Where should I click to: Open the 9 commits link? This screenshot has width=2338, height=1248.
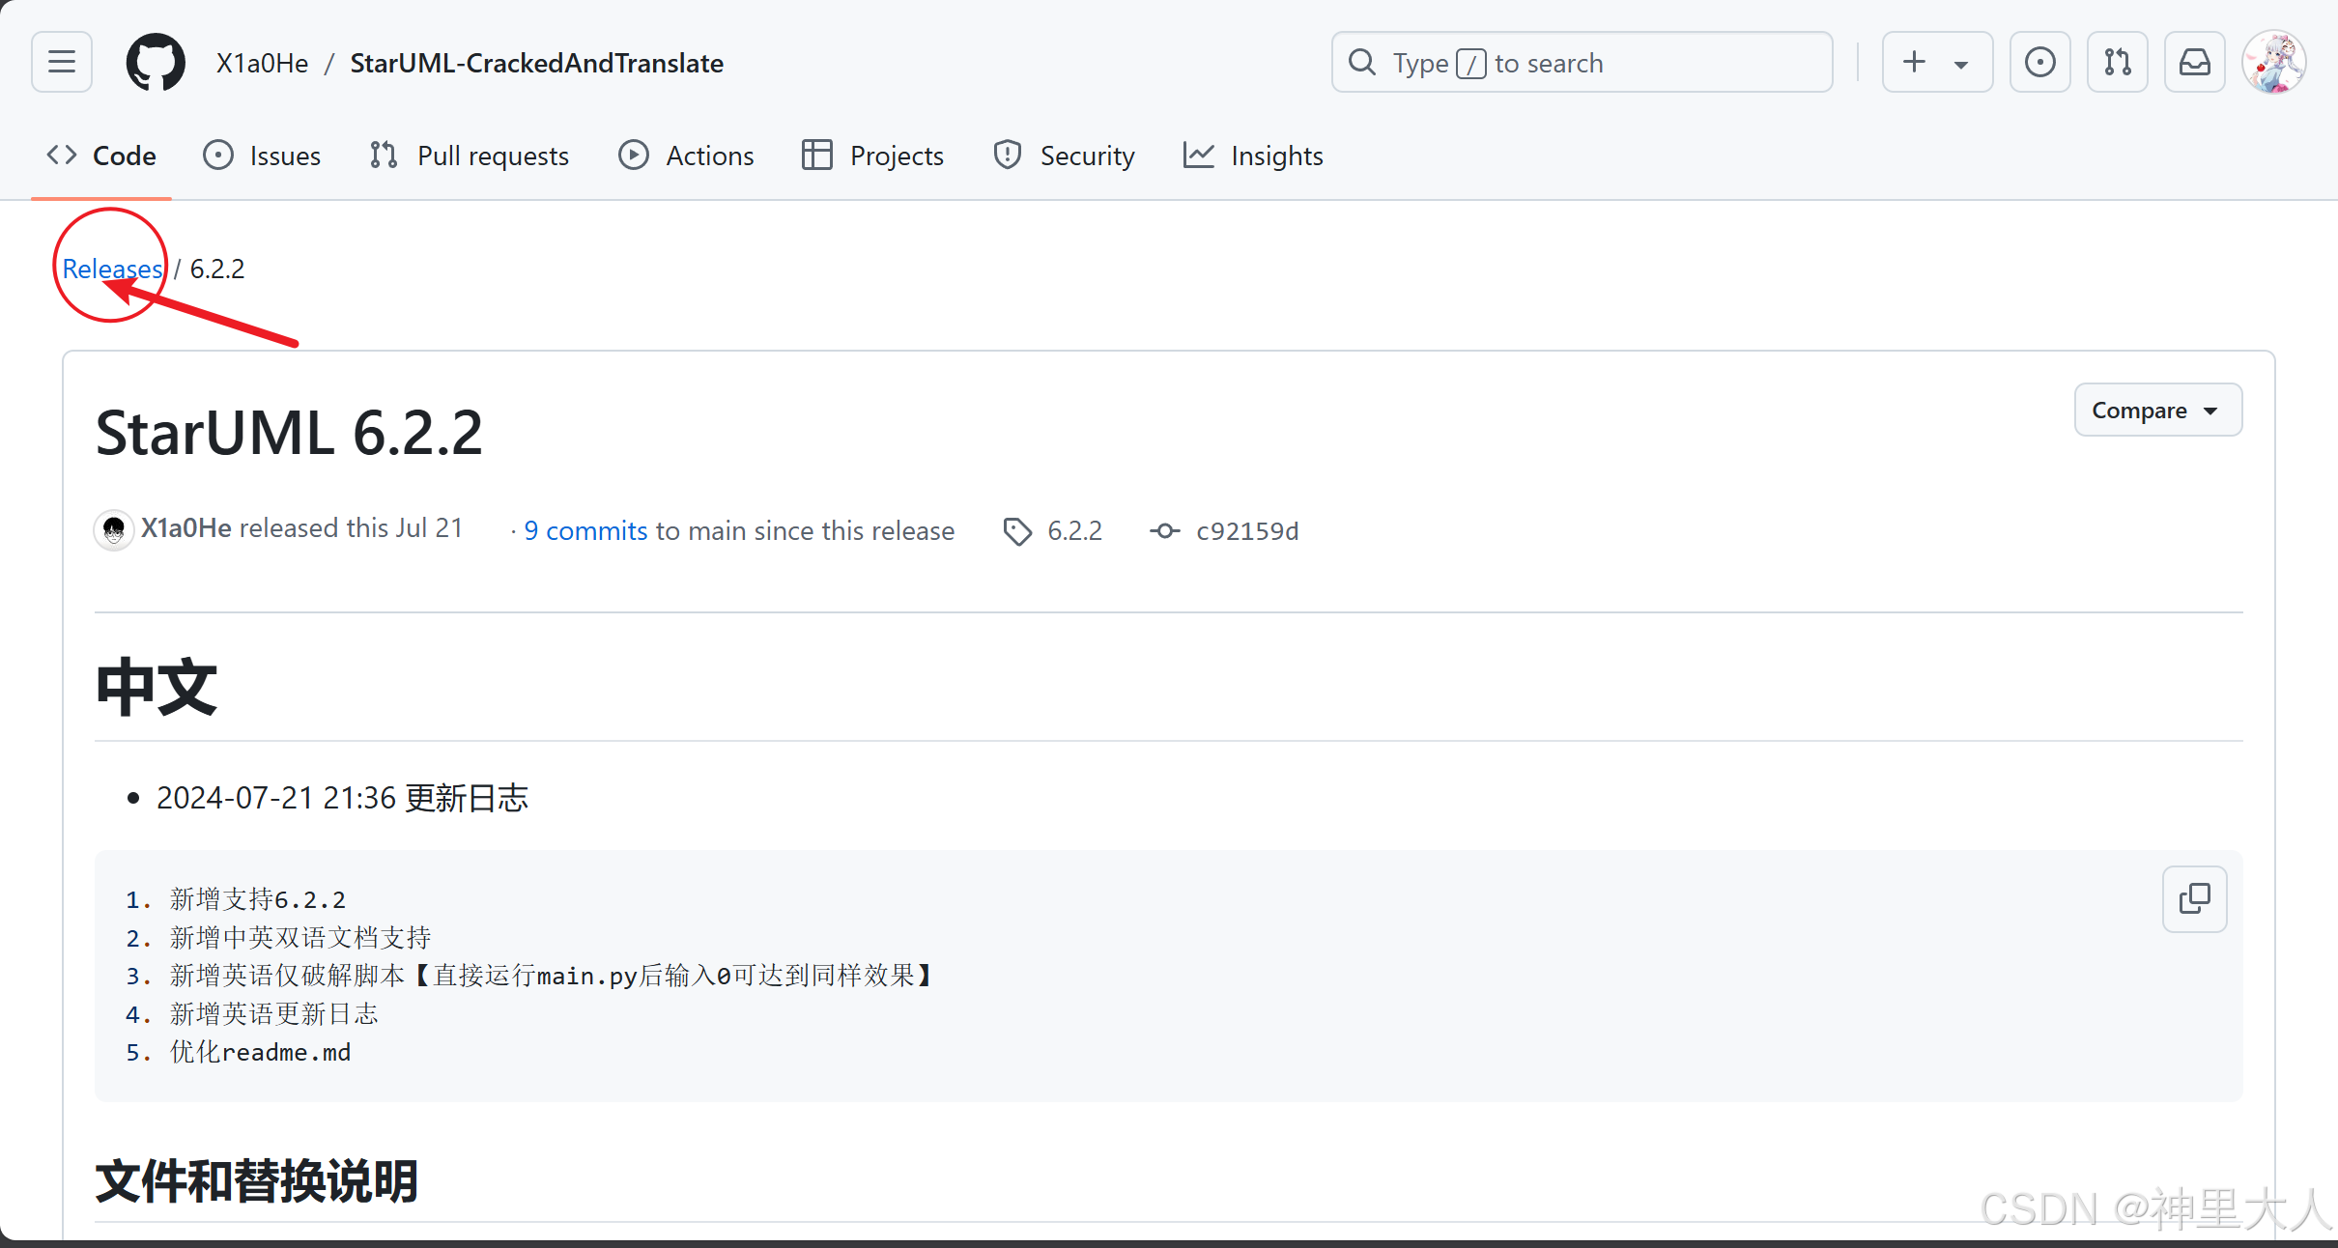pos(585,531)
